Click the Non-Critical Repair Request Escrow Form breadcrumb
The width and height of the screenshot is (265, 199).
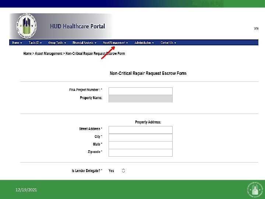[95, 53]
